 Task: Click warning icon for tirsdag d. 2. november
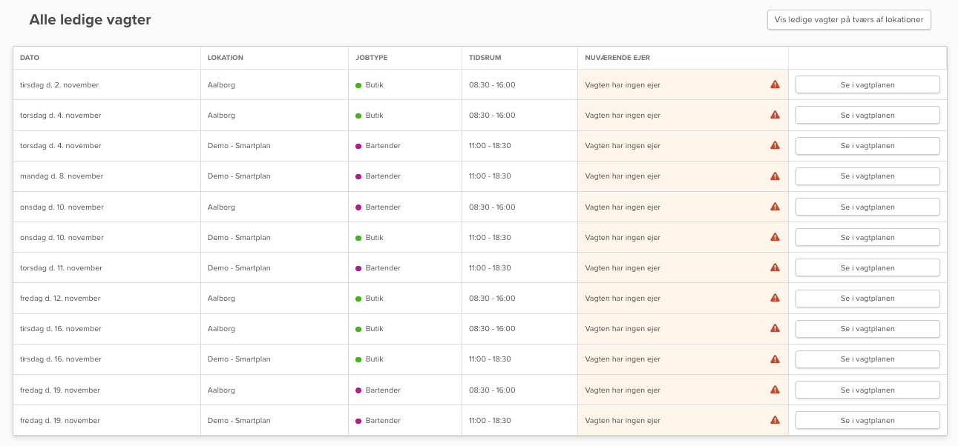[775, 84]
